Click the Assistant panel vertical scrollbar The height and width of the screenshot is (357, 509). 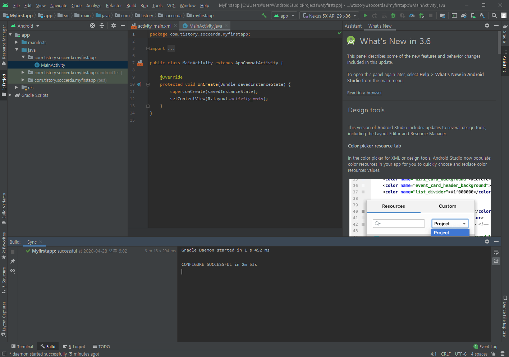pos(499,42)
